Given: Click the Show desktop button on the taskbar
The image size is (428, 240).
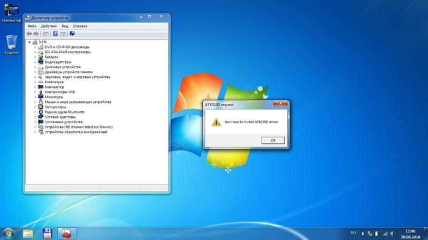Looking at the screenshot, I should 426,234.
